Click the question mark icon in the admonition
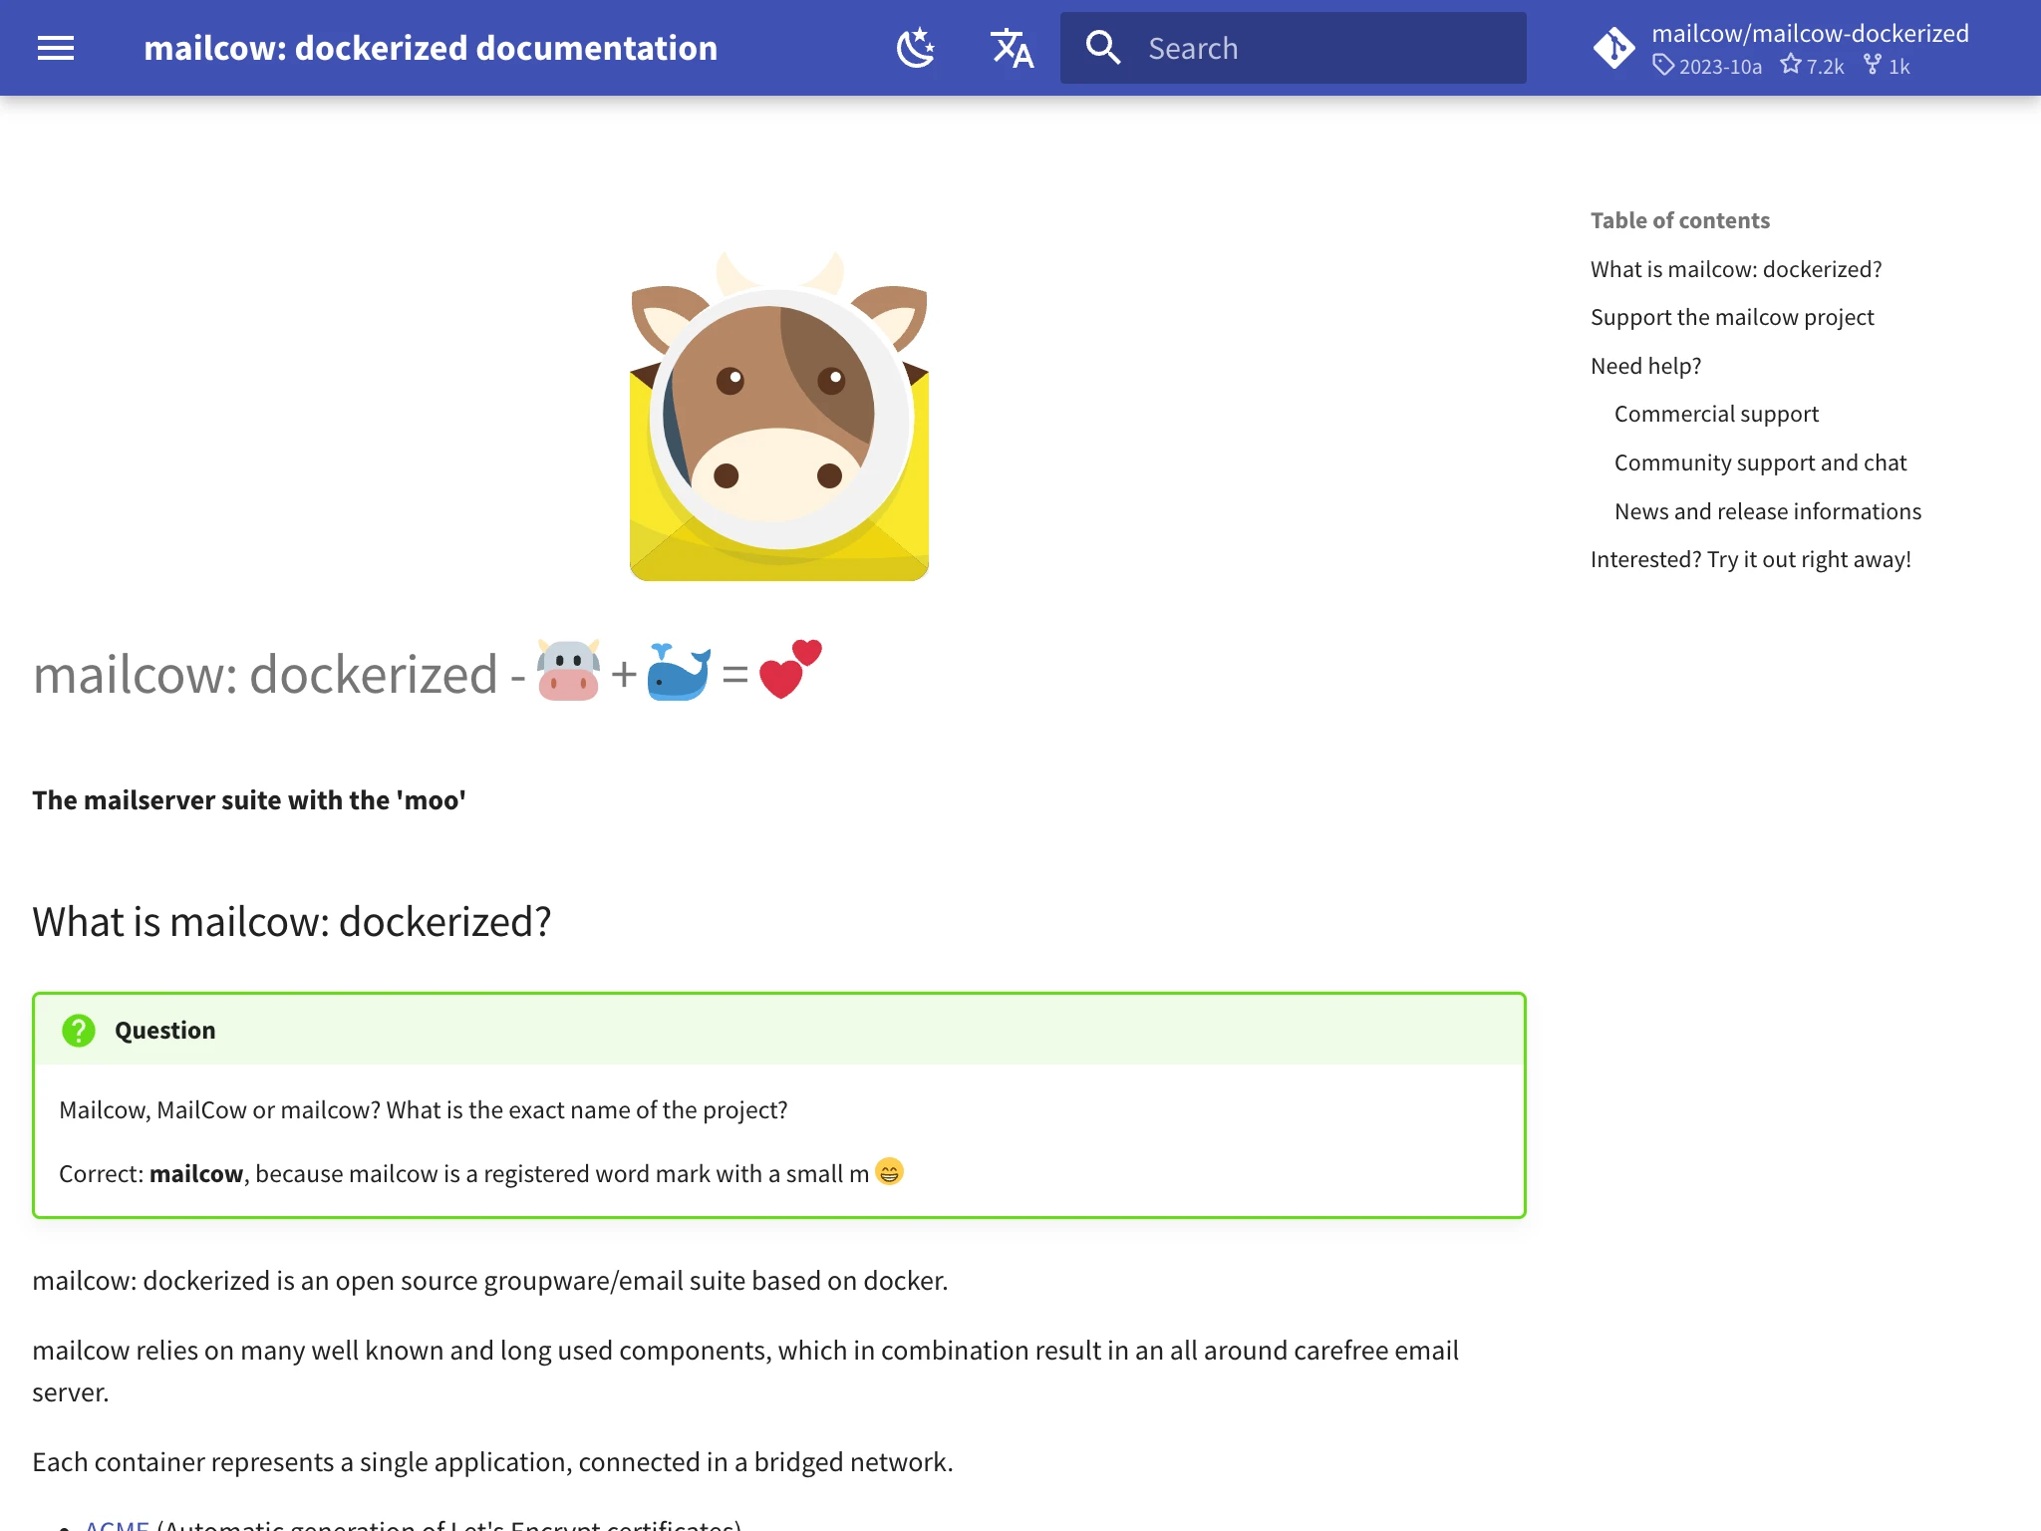 pos(79,1031)
